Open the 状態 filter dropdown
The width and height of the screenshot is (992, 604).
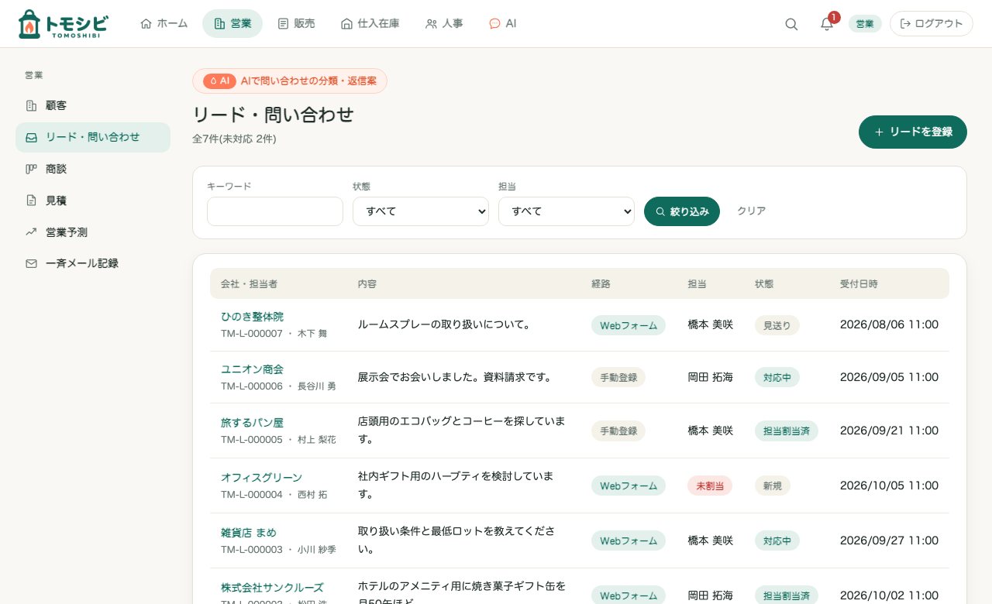click(421, 211)
